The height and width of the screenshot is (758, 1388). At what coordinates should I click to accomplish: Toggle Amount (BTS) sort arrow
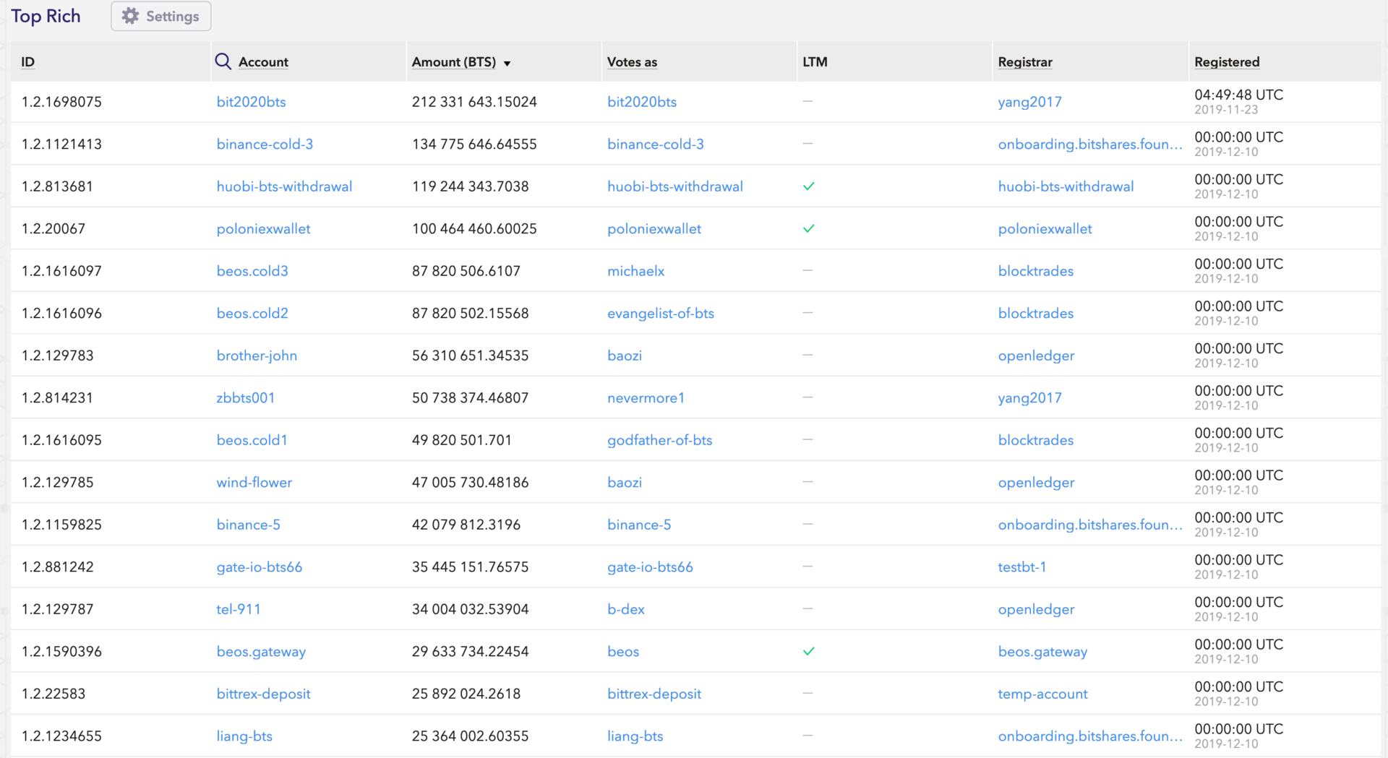click(507, 64)
